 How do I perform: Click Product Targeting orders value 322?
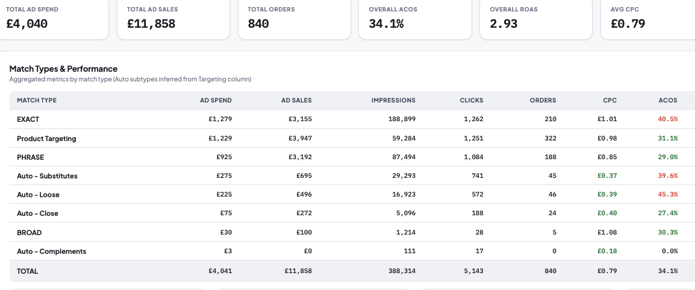click(x=550, y=138)
